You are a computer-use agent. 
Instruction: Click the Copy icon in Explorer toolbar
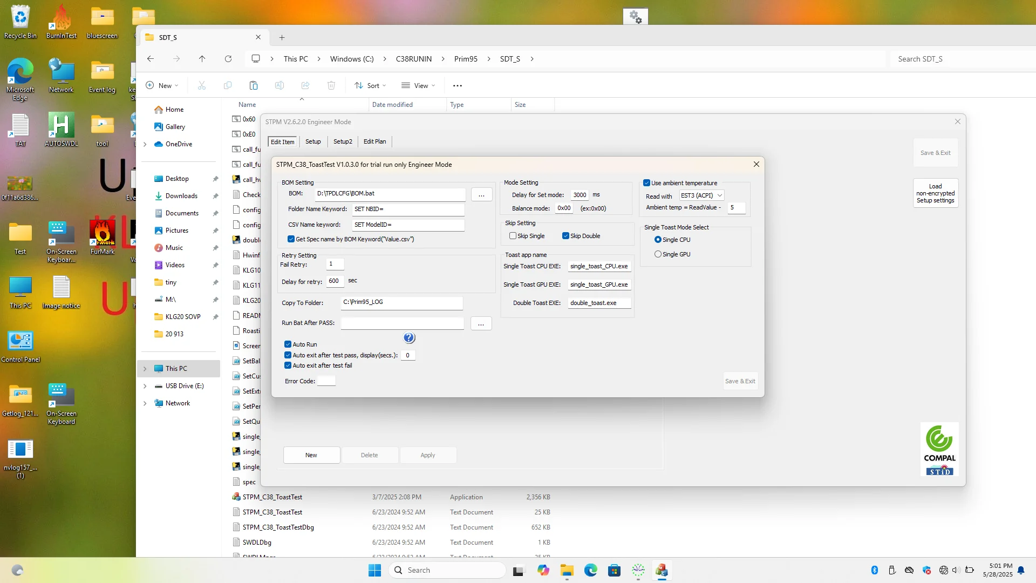click(x=228, y=85)
